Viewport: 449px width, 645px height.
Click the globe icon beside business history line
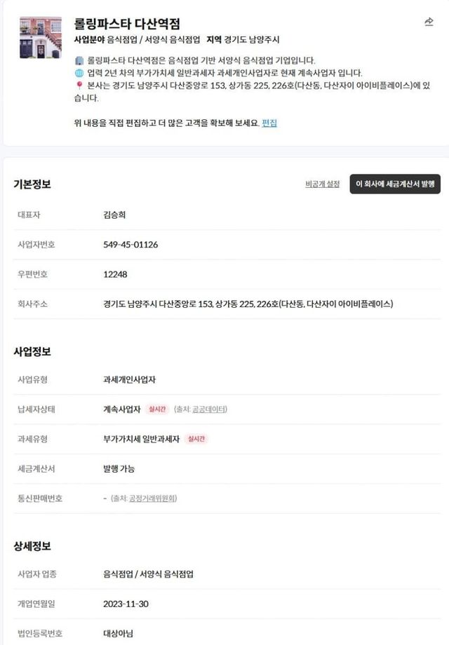tap(79, 73)
